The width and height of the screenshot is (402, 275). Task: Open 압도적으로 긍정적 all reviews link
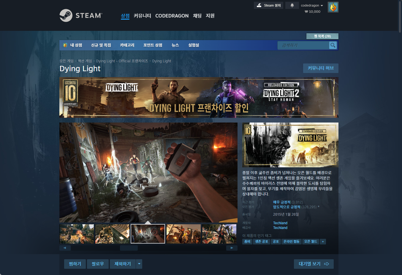pos(287,207)
